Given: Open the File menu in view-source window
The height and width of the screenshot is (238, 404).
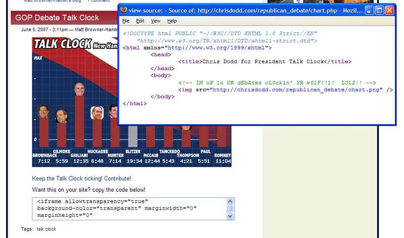Looking at the screenshot, I should [126, 21].
